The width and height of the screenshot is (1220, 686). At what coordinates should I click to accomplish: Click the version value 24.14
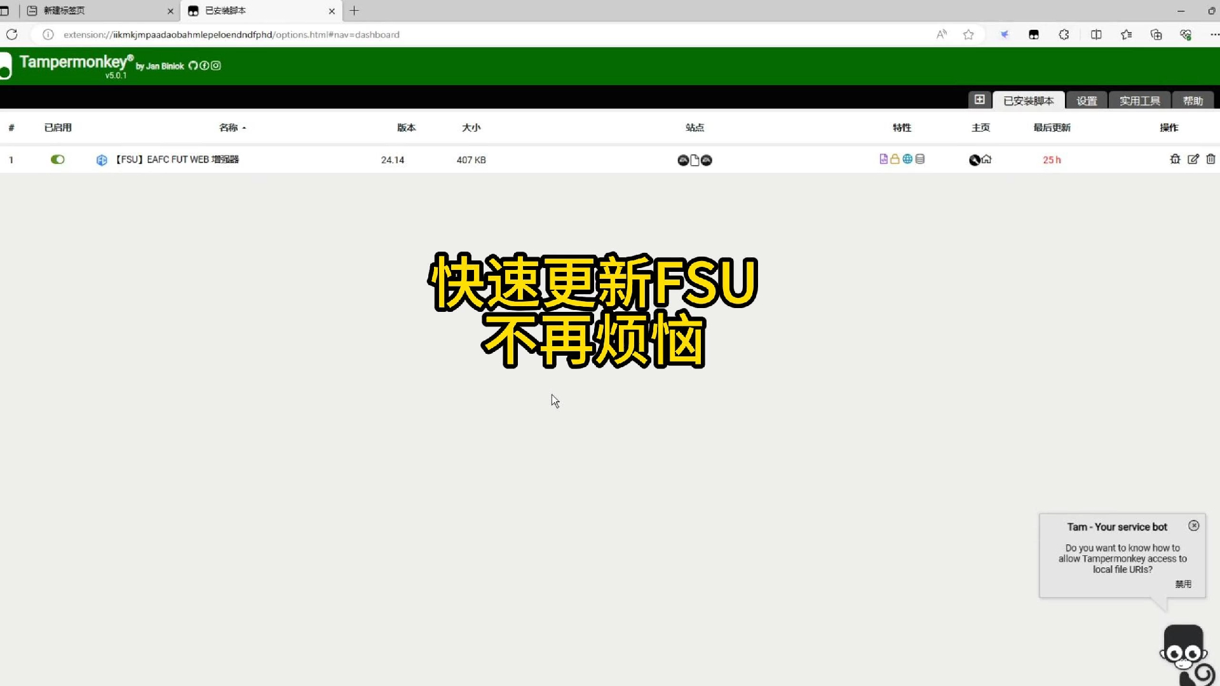pyautogui.click(x=392, y=160)
